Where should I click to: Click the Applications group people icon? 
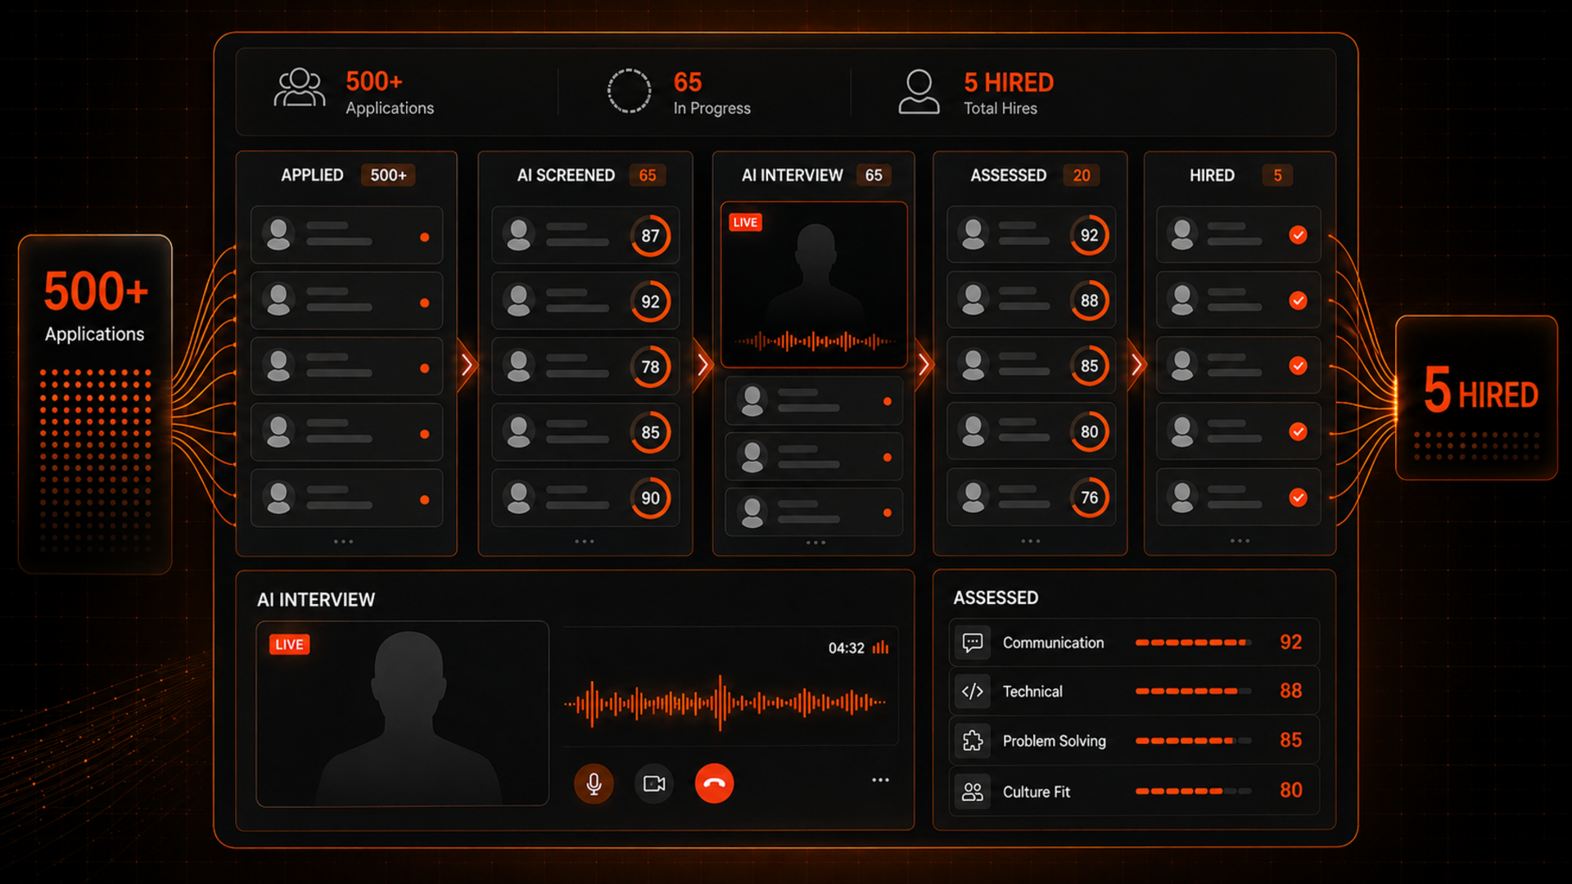300,88
